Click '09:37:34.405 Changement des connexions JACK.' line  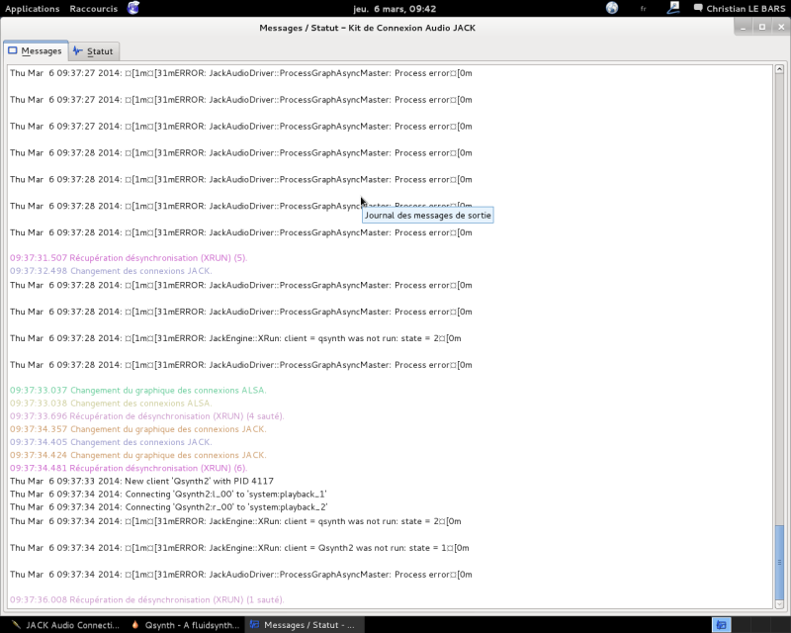pyautogui.click(x=111, y=442)
